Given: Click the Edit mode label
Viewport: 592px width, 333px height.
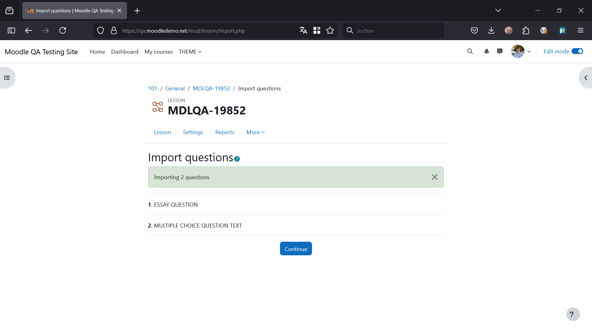Looking at the screenshot, I should tap(556, 51).
